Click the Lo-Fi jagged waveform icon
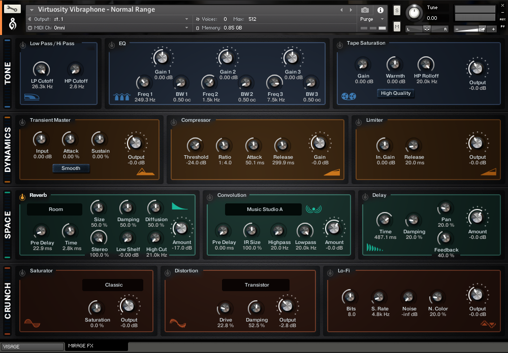The image size is (508, 353). (x=488, y=324)
